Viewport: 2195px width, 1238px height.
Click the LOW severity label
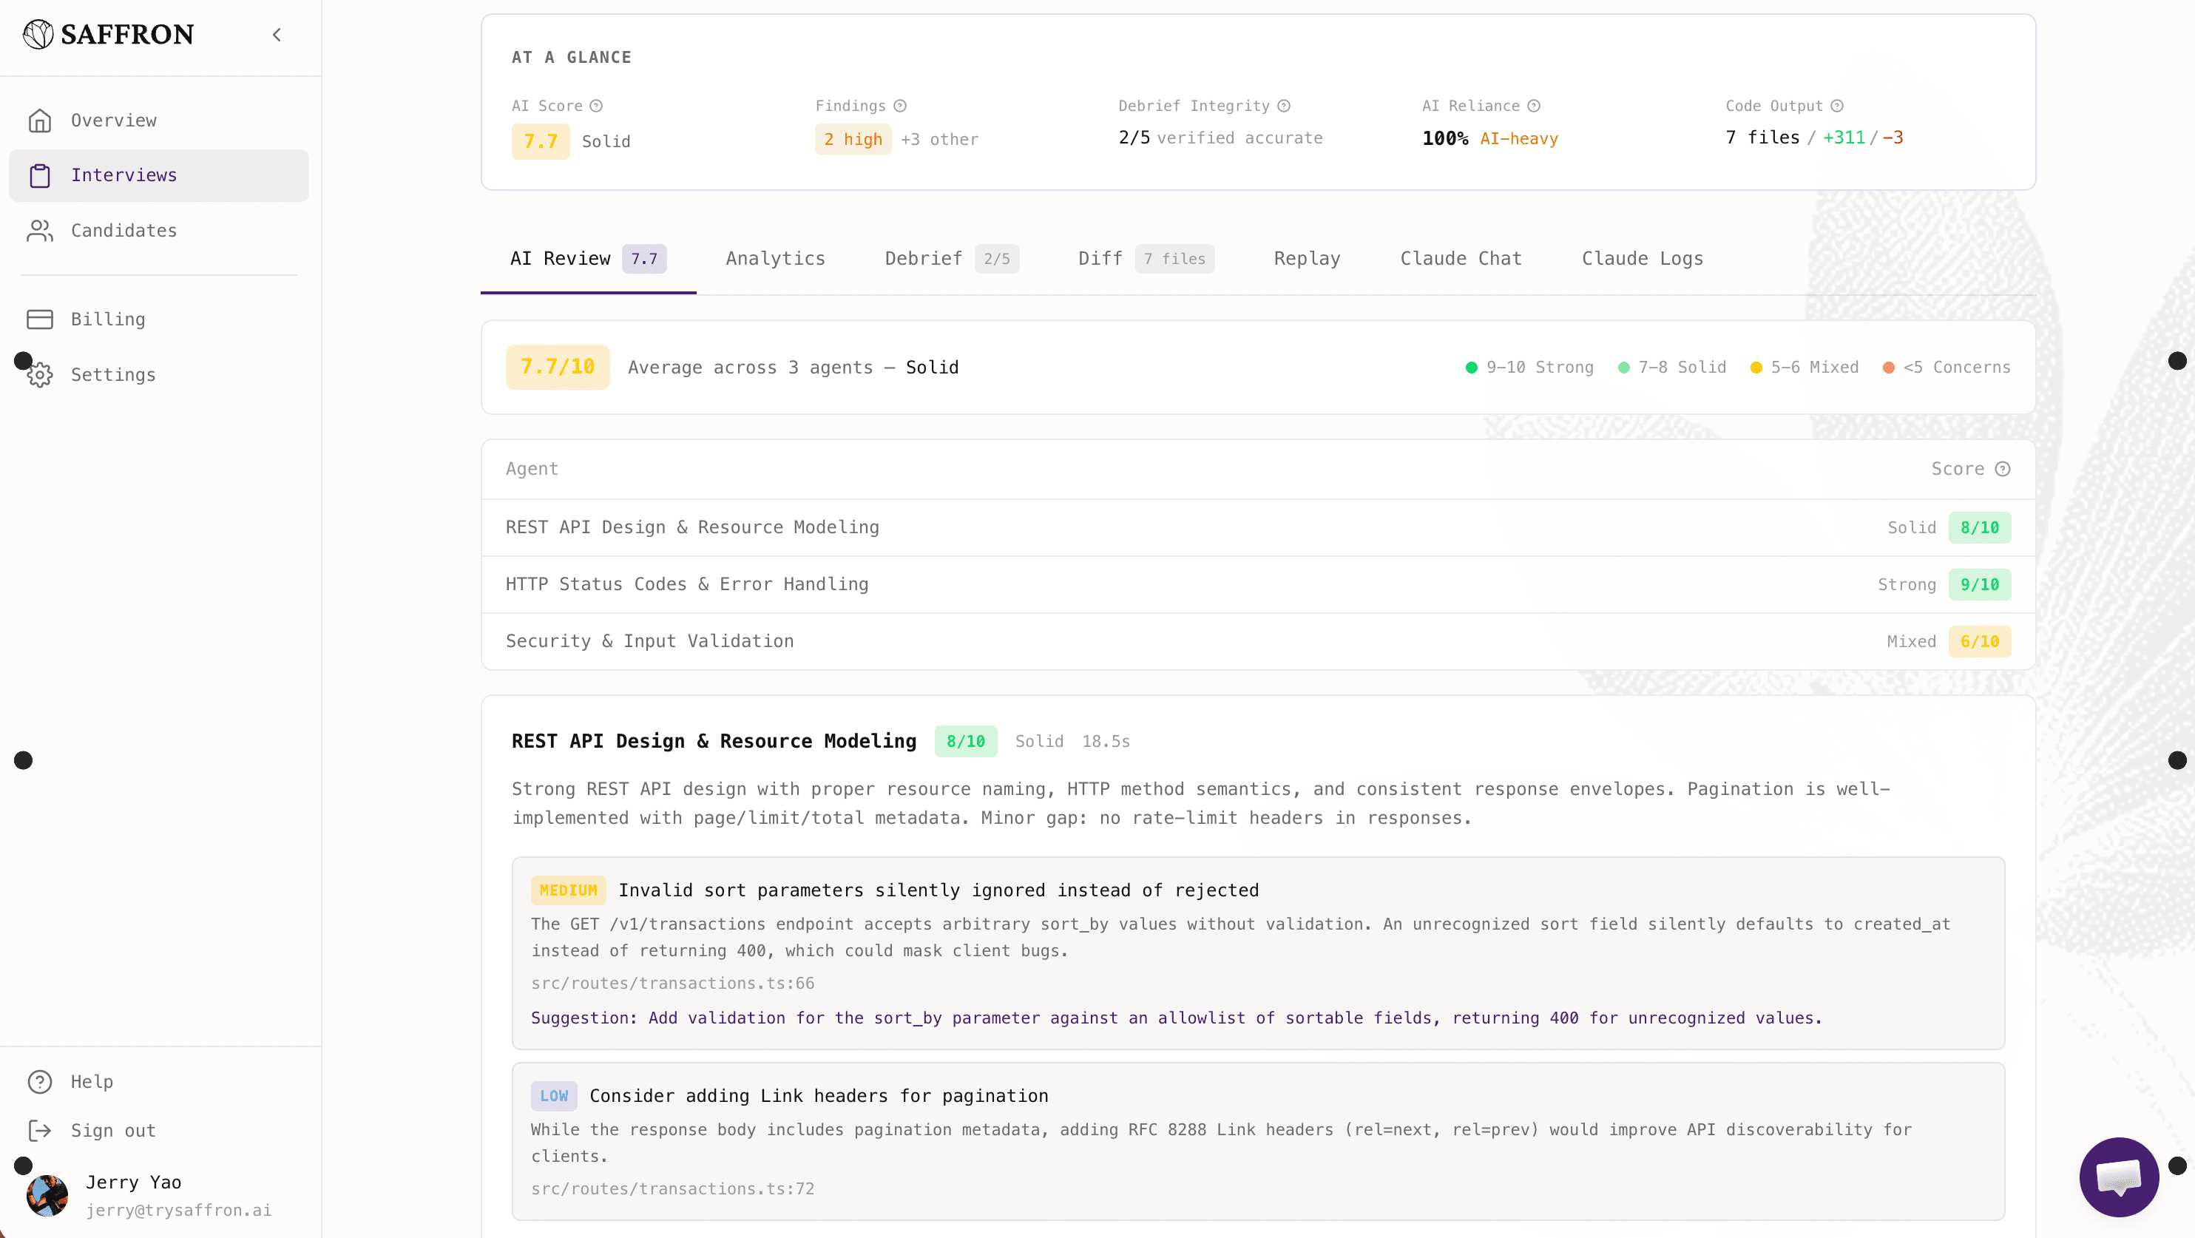click(554, 1096)
